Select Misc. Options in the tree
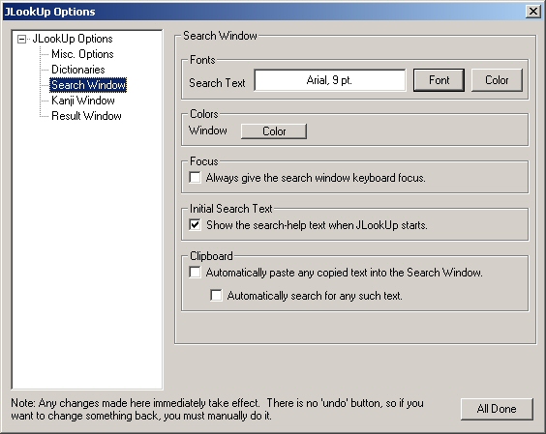Screen dimensions: 546x434 pos(82,54)
